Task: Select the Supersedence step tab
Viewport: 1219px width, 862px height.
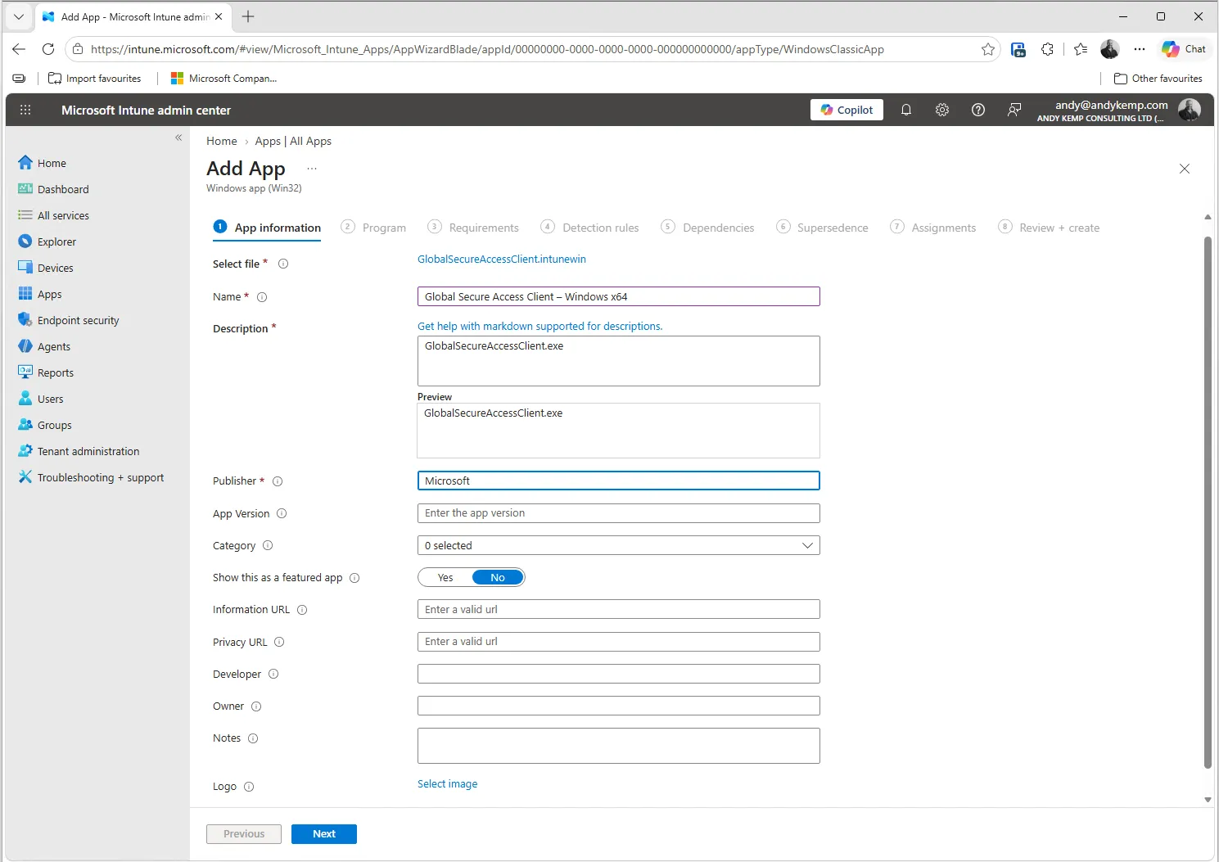Action: pyautogui.click(x=822, y=228)
